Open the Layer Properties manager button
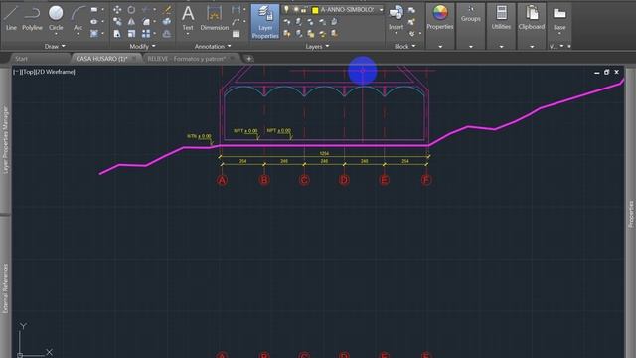 [265, 22]
